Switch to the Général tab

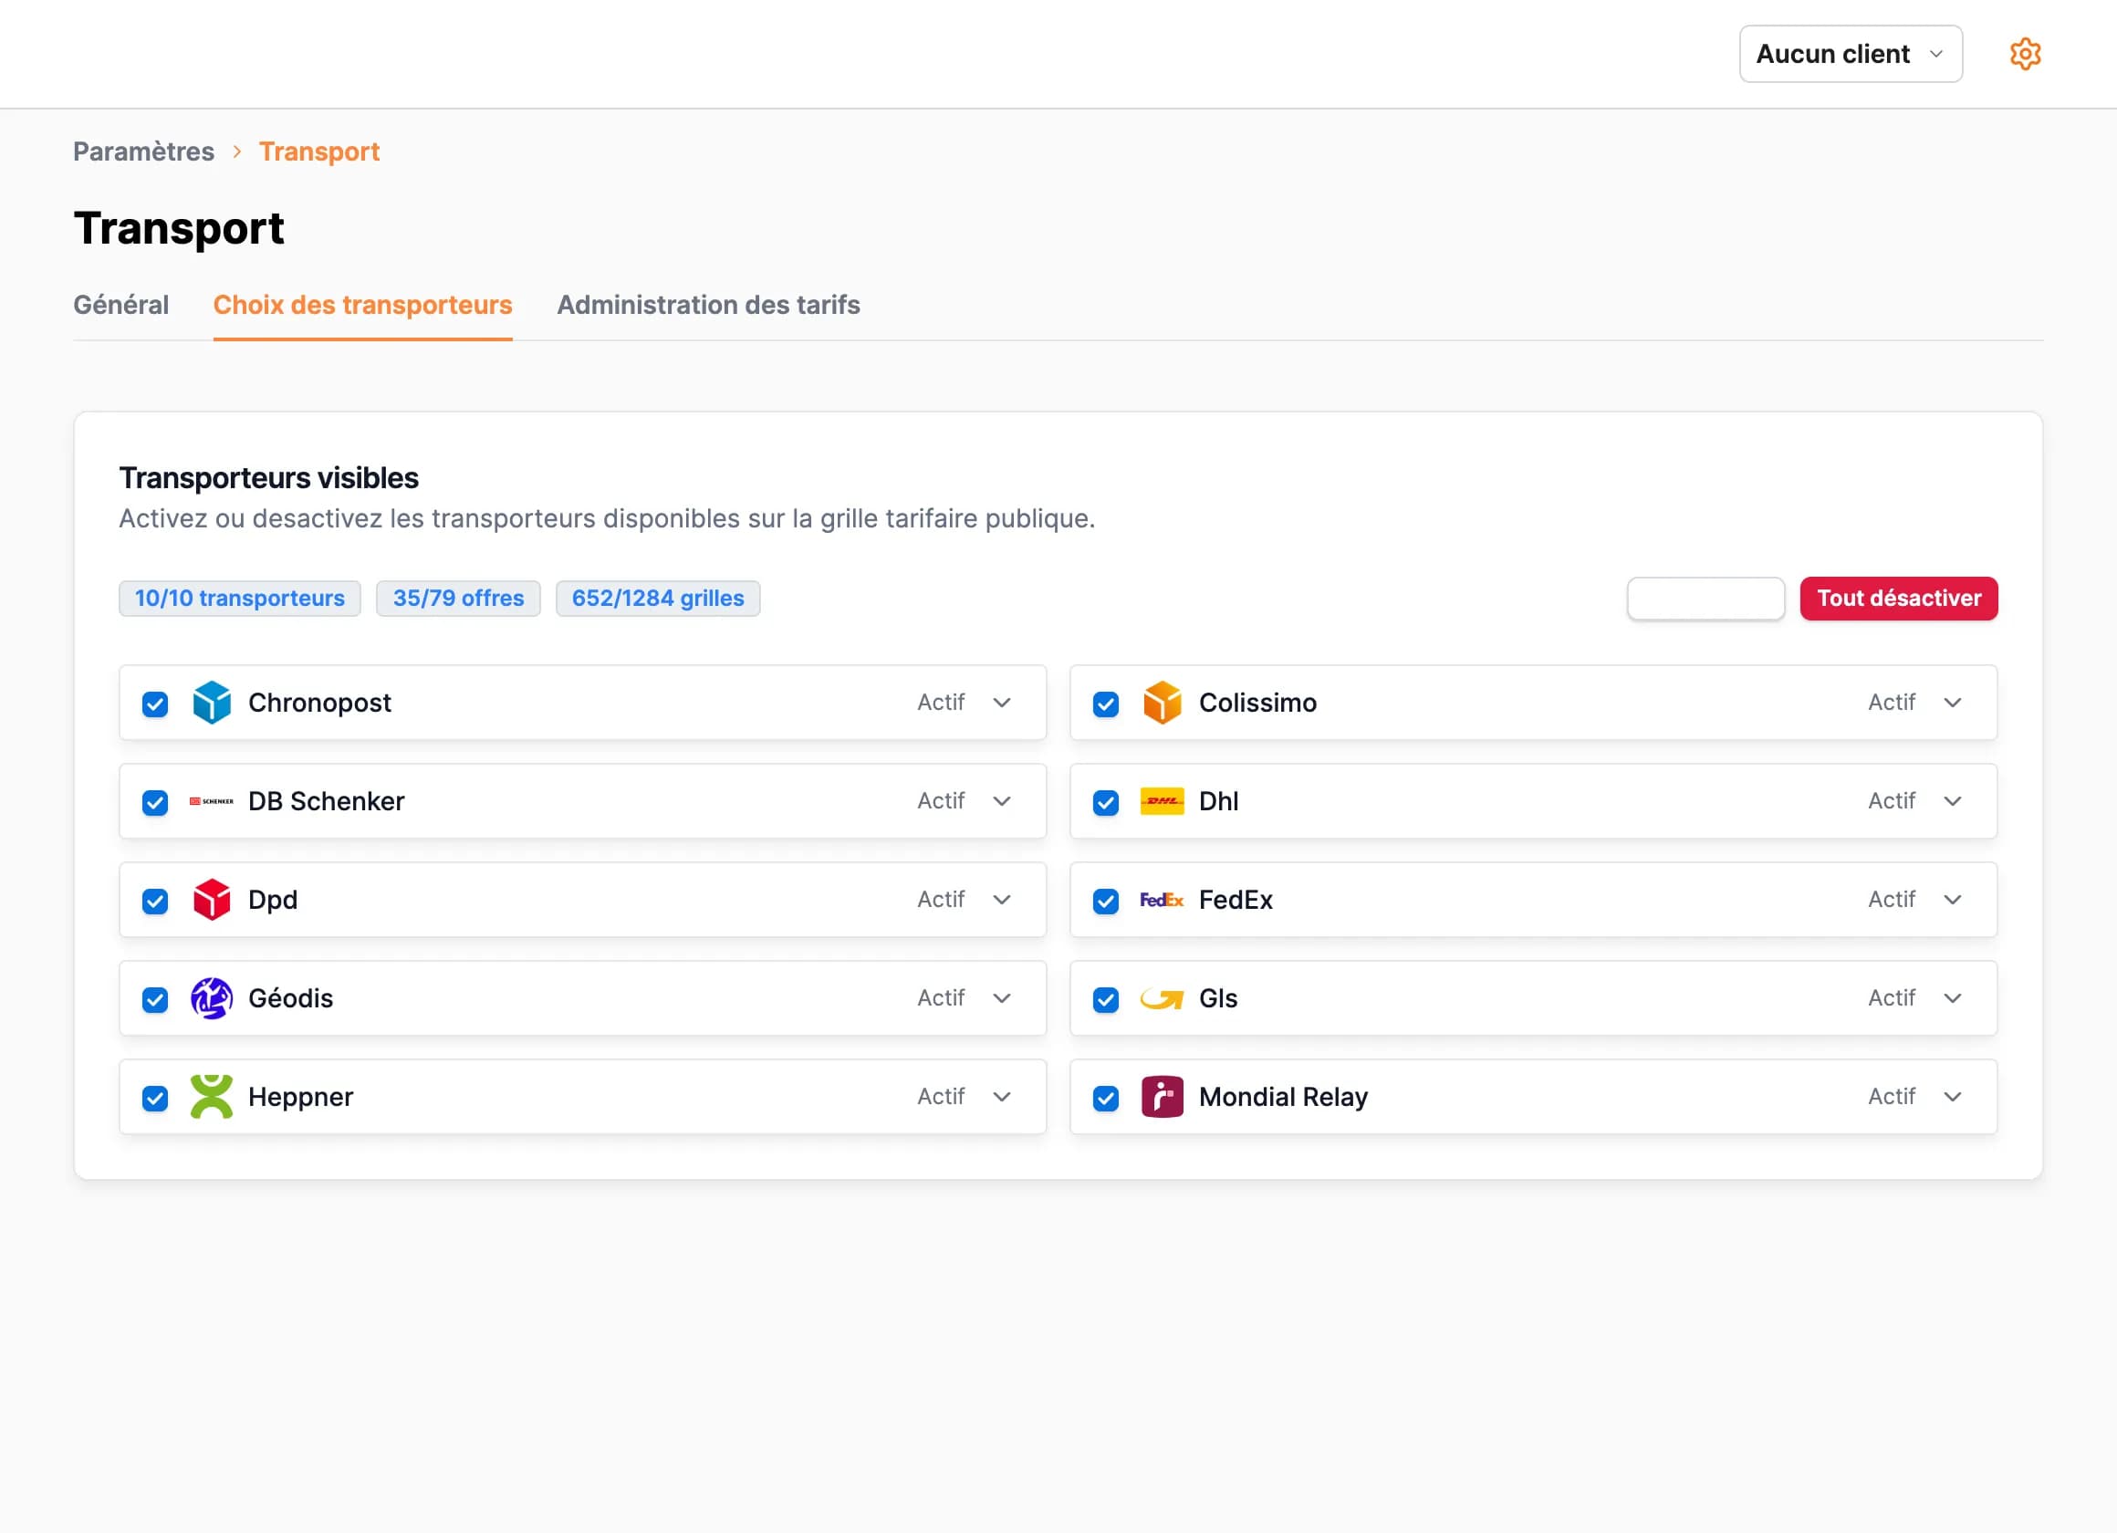120,306
